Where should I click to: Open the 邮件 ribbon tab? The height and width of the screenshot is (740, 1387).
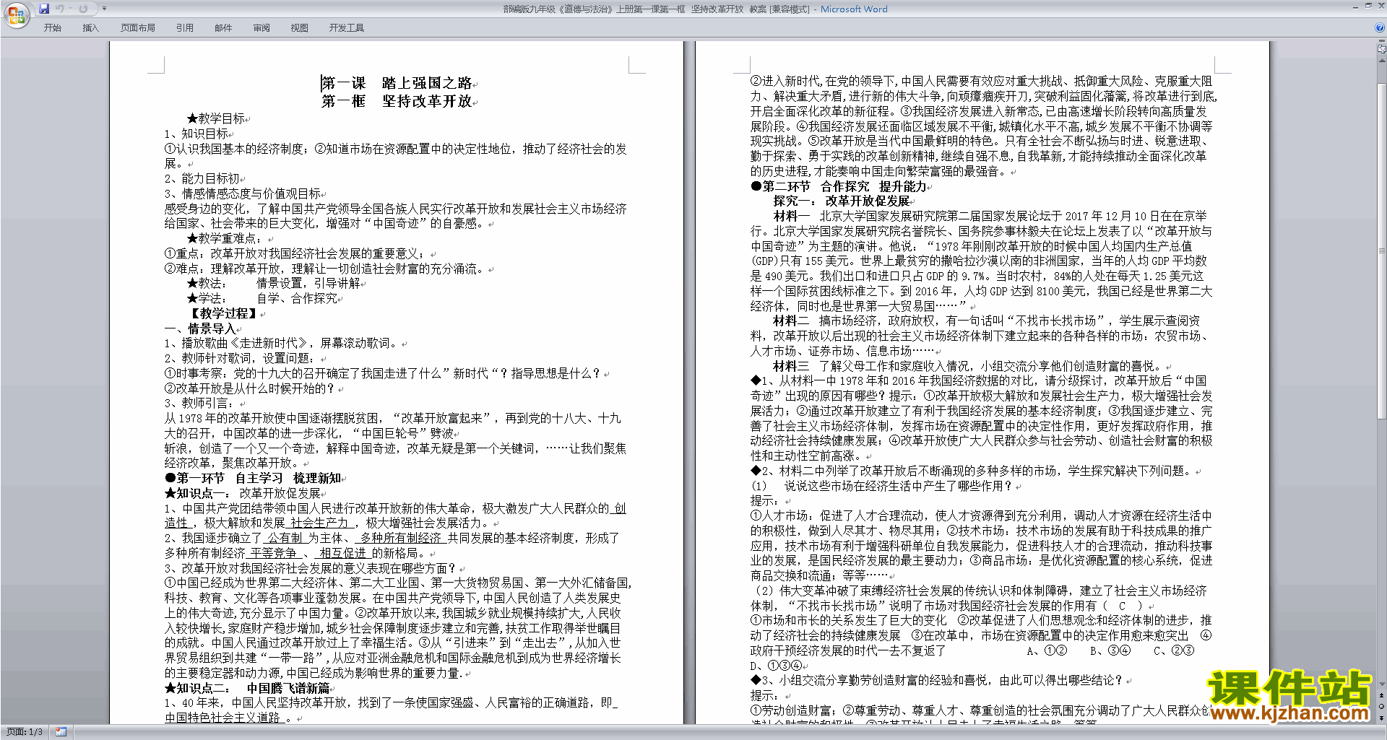(x=223, y=28)
